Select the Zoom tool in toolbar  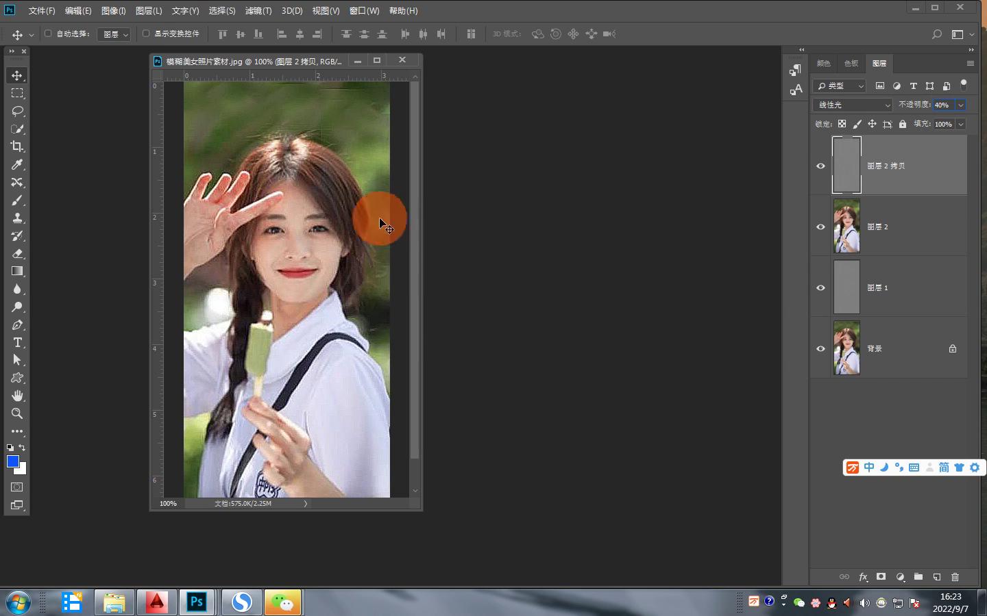17,413
